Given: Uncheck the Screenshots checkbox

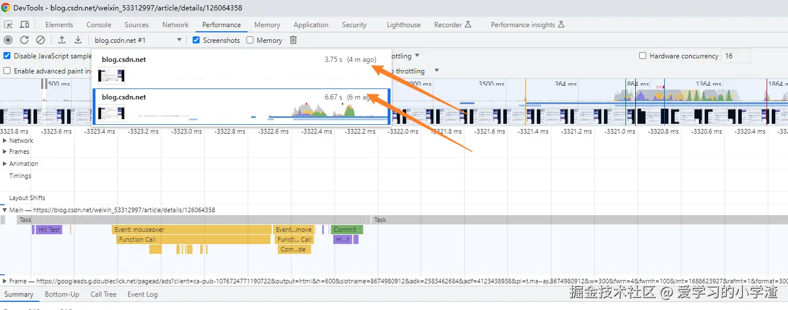Looking at the screenshot, I should 196,40.
